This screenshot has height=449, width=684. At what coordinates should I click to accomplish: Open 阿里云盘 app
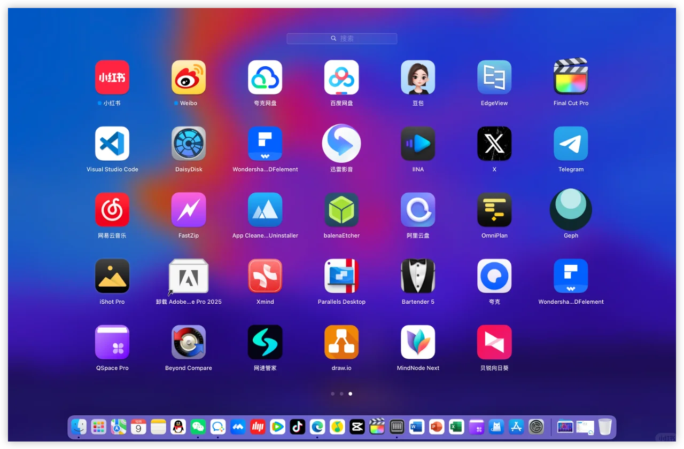pyautogui.click(x=418, y=210)
